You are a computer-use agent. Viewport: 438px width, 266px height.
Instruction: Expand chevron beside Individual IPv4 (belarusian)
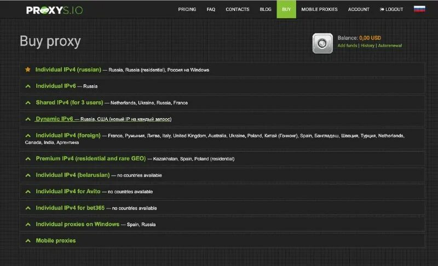28,175
